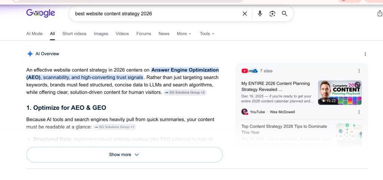Image resolution: width=383 pixels, height=180 pixels.
Task: Click the Wes McDowell channel name
Action: [x=282, y=112]
